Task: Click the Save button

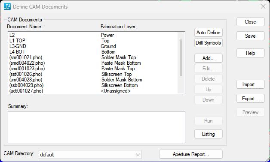Action: pos(250,36)
